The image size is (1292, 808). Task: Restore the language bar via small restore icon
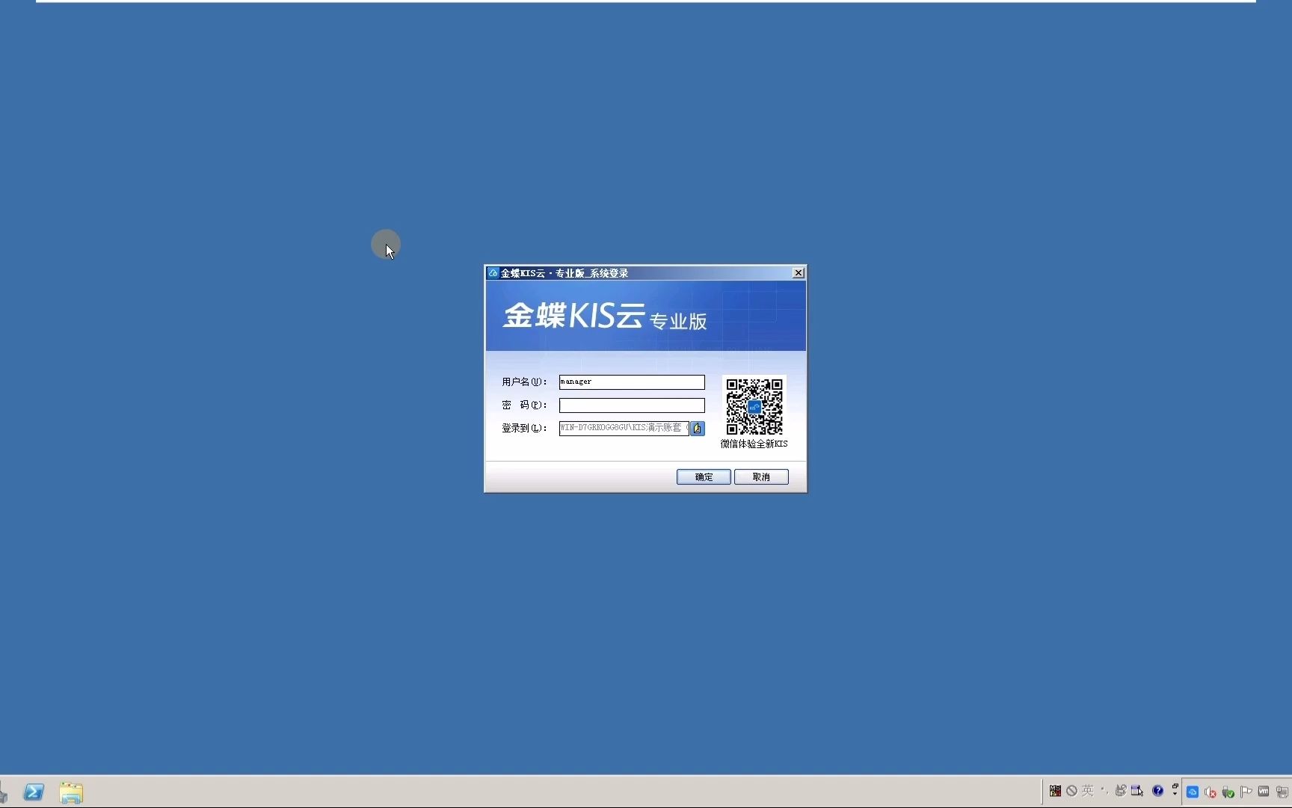(1175, 786)
